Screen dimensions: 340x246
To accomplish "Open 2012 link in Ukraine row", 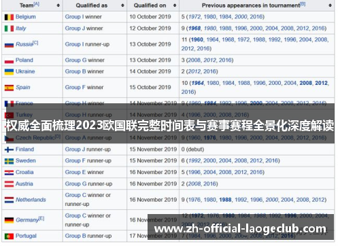I will 194,71.
